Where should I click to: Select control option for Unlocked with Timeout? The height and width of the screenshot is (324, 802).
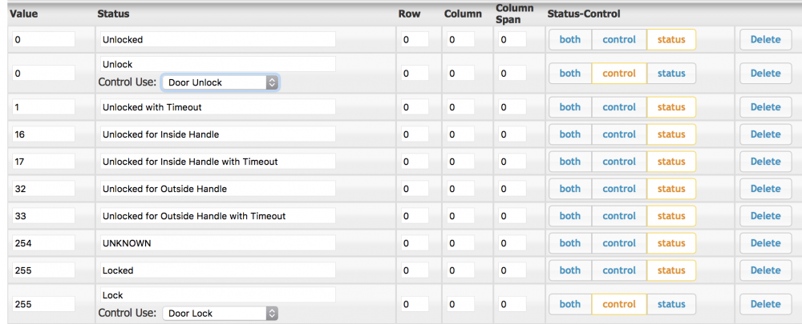[x=619, y=107]
